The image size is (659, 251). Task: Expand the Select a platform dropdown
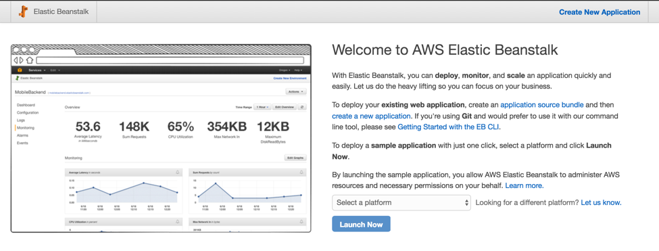(401, 203)
